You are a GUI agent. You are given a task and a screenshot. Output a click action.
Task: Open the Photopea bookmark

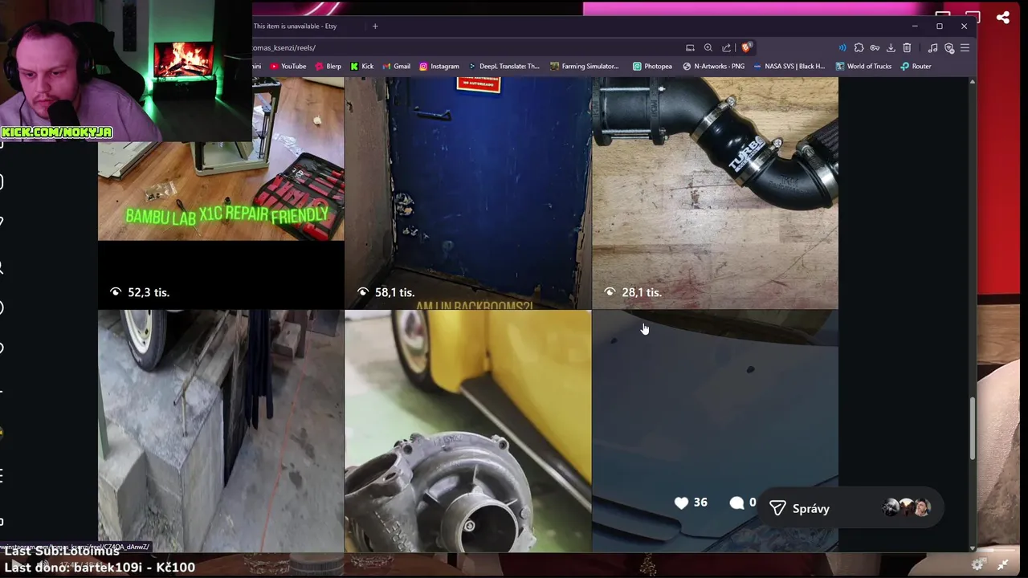pos(652,66)
